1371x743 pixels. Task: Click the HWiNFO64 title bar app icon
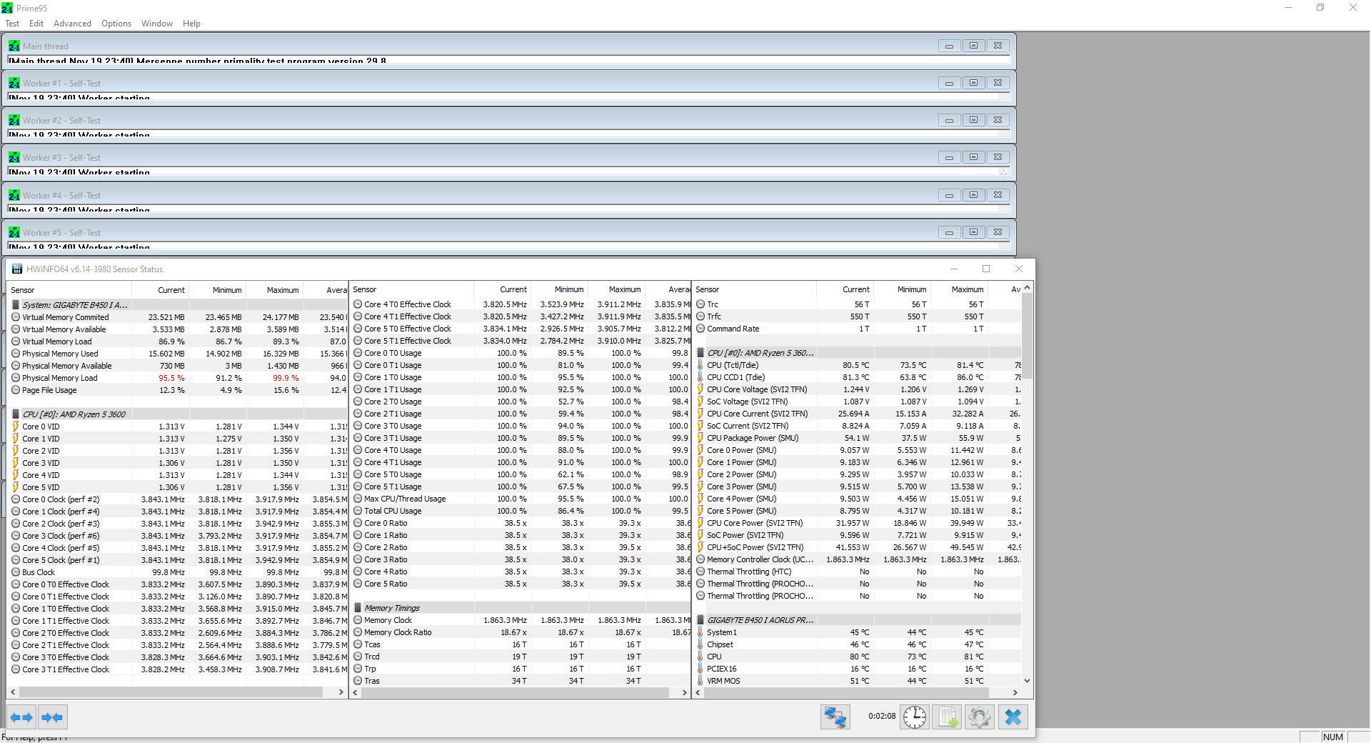tap(17, 269)
